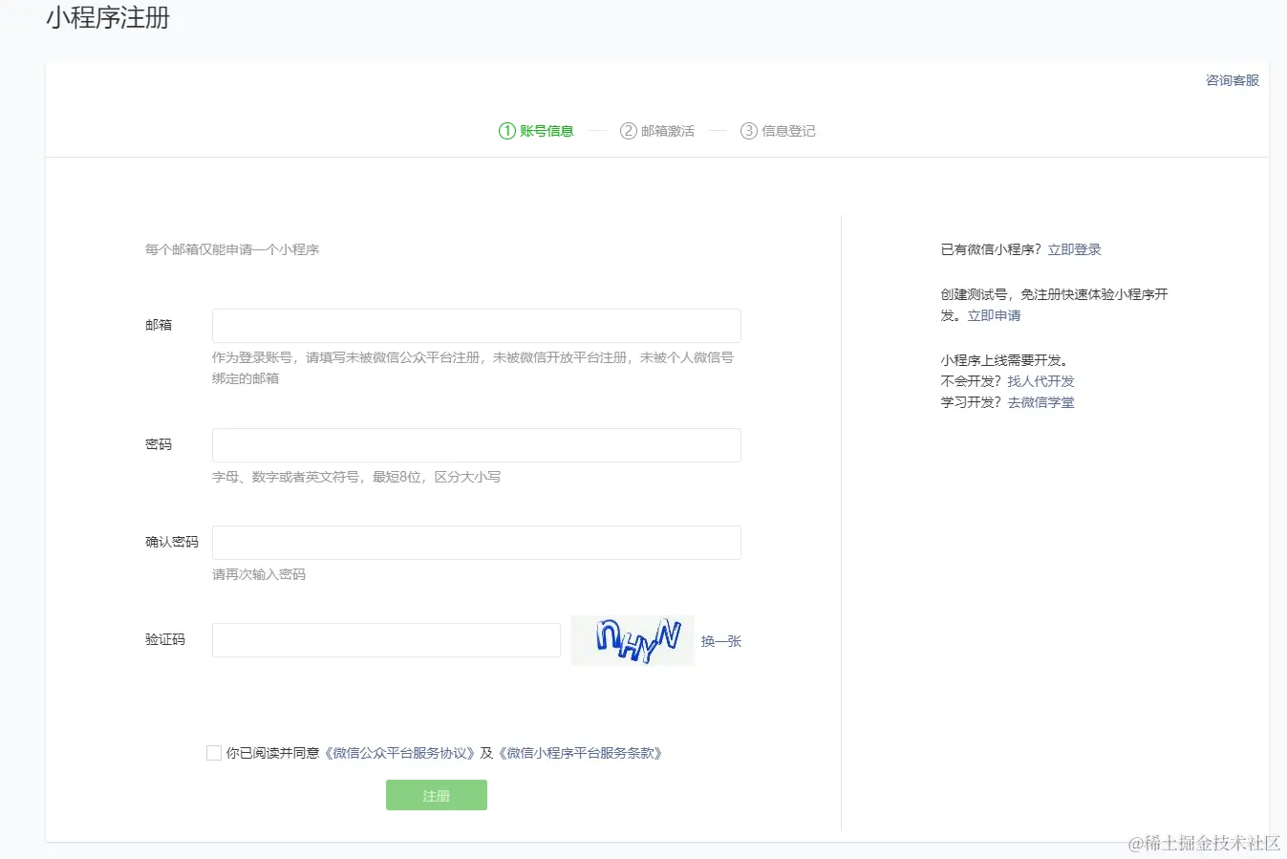Screen dimensions: 1287x859
Task: Click the 验证码 captcha input box
Action: click(x=386, y=640)
